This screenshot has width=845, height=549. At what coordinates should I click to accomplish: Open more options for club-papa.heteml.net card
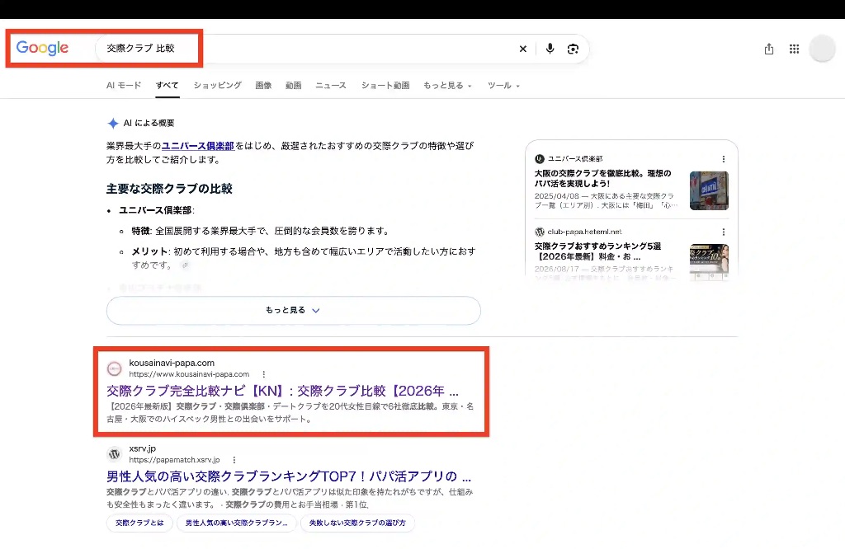[x=724, y=232]
